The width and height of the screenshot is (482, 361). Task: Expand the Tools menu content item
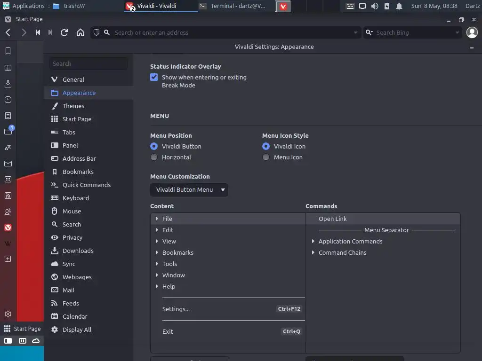(157, 264)
